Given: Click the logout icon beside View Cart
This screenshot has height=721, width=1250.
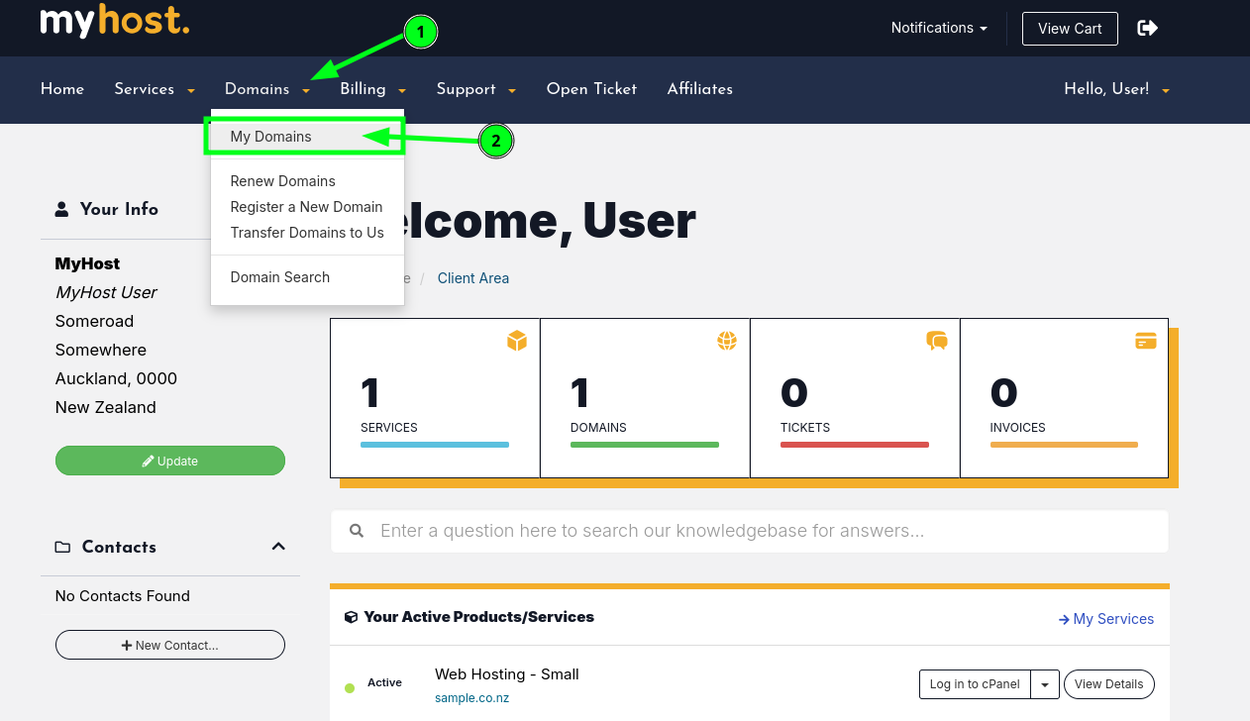Looking at the screenshot, I should 1147,28.
